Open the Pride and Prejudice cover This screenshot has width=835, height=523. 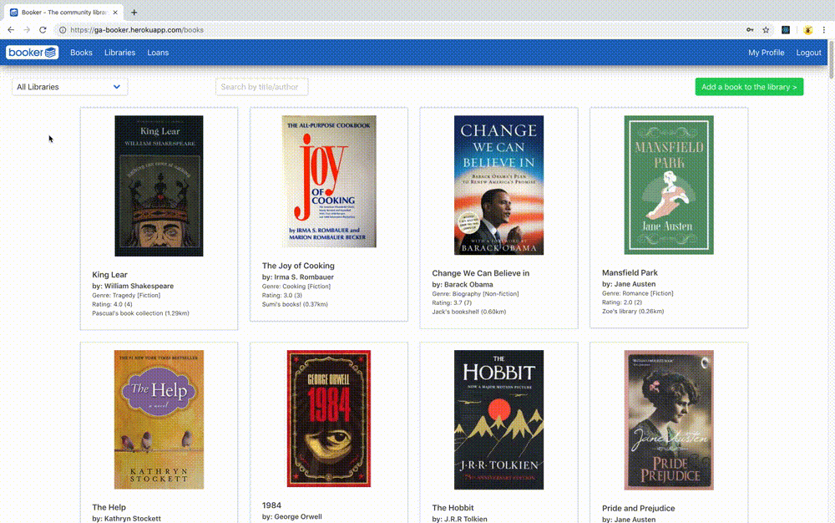click(669, 419)
